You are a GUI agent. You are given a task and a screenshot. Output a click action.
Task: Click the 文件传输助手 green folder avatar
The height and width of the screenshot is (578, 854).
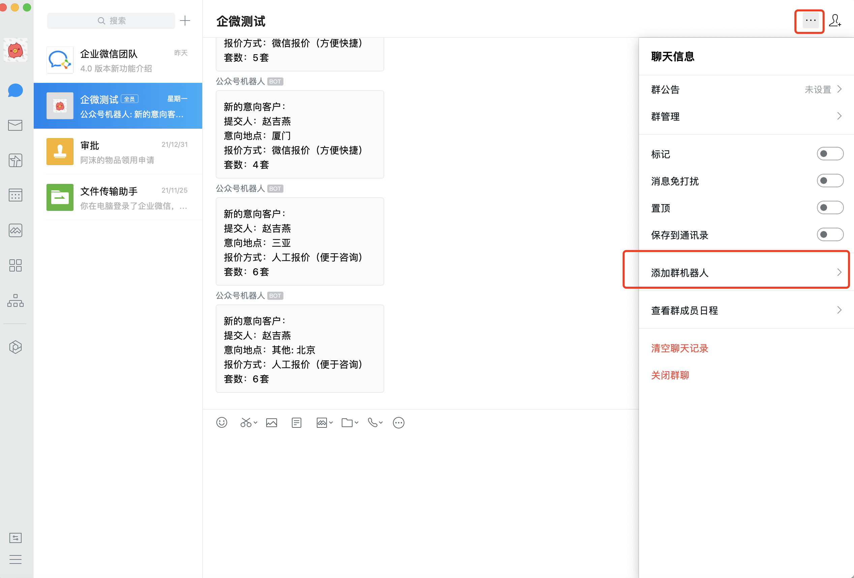tap(60, 198)
